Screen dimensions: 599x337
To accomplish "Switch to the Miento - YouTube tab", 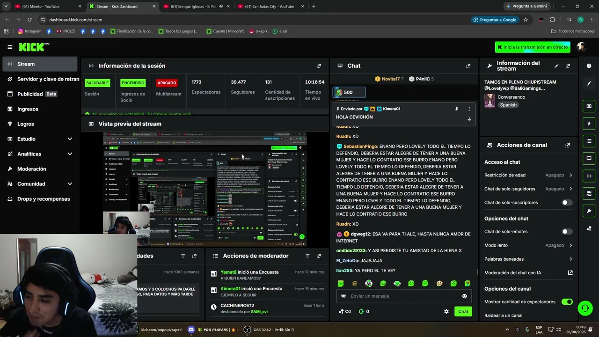I will click(48, 7).
